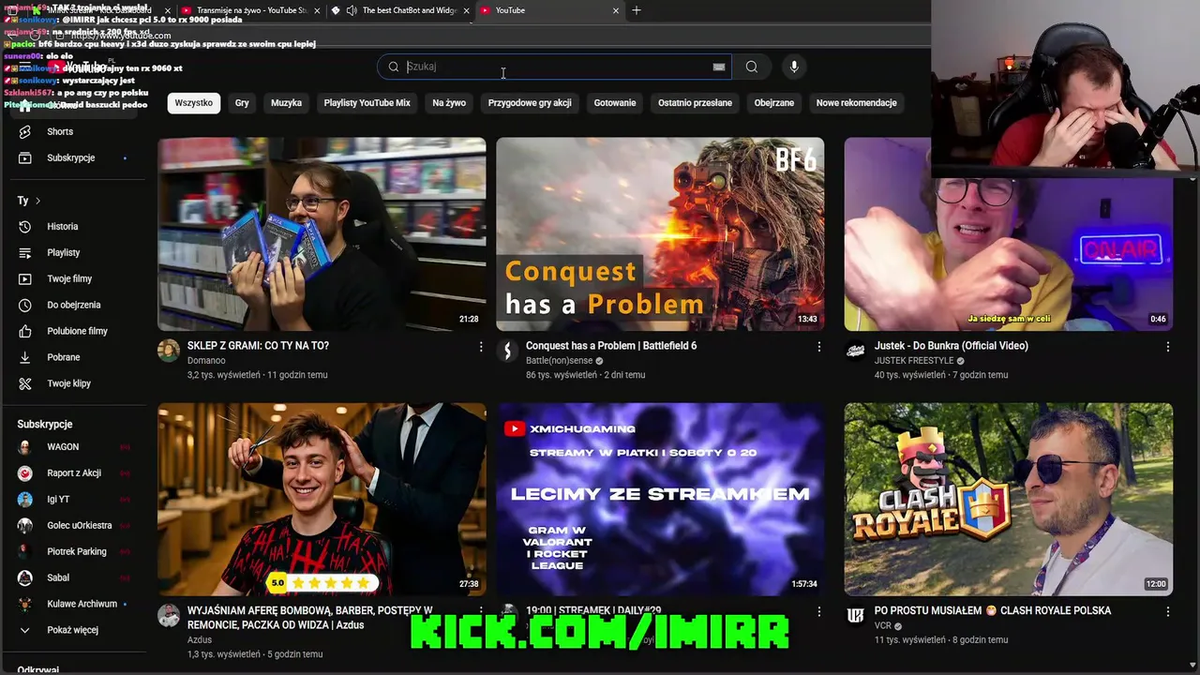
Task: Select the Gotowanie filter chip
Action: coord(615,103)
